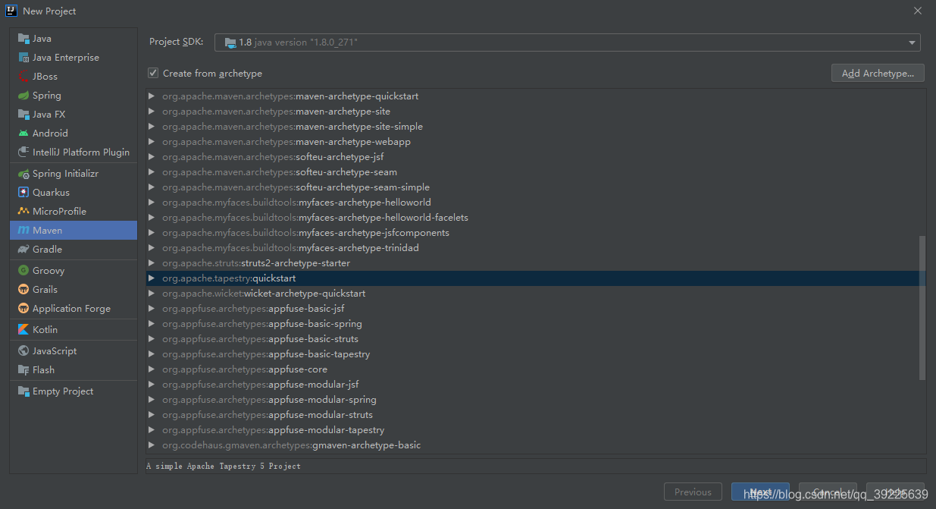Click the Maven icon in sidebar
The image size is (936, 509).
(23, 231)
